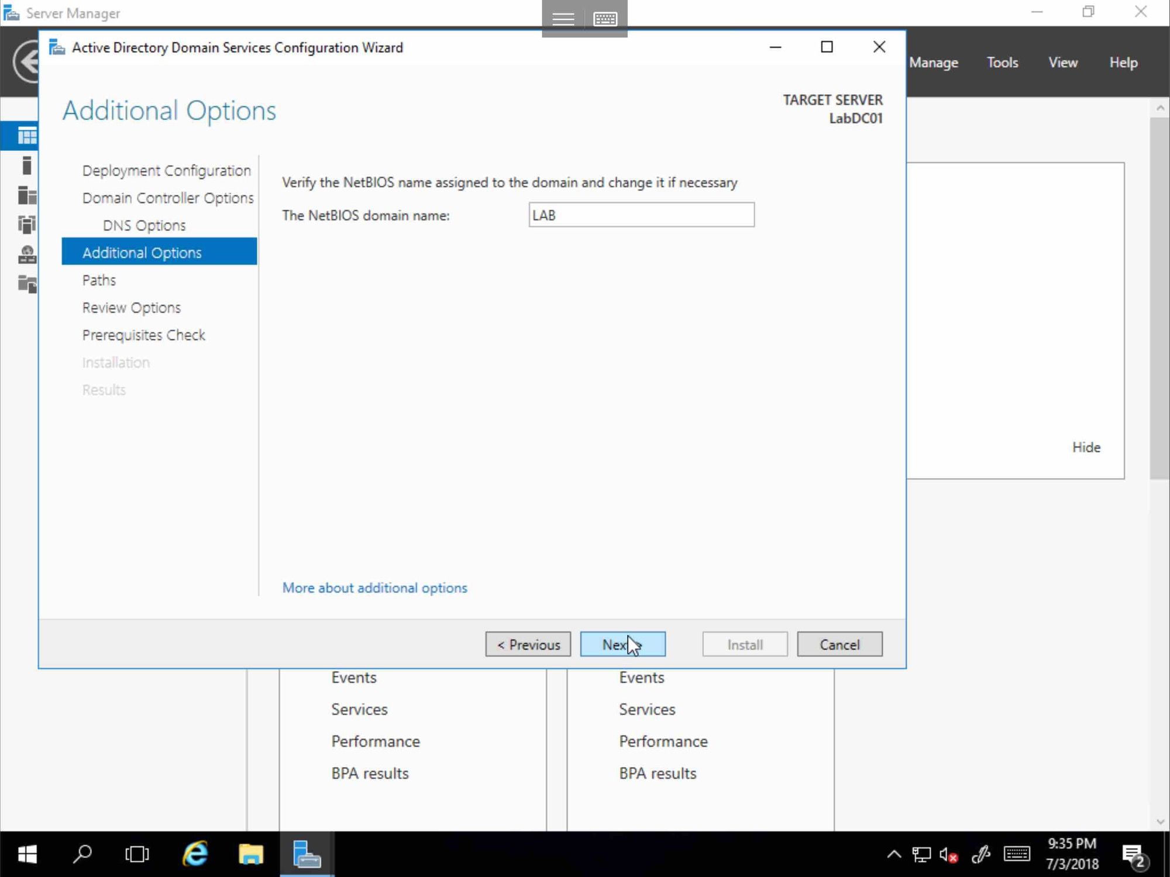Go to Prerequisites Check step

pos(144,335)
